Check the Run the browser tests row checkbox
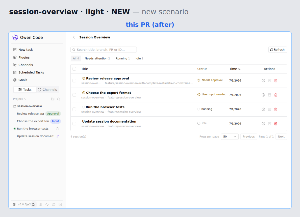The width and height of the screenshot is (300, 217). (x=74, y=109)
